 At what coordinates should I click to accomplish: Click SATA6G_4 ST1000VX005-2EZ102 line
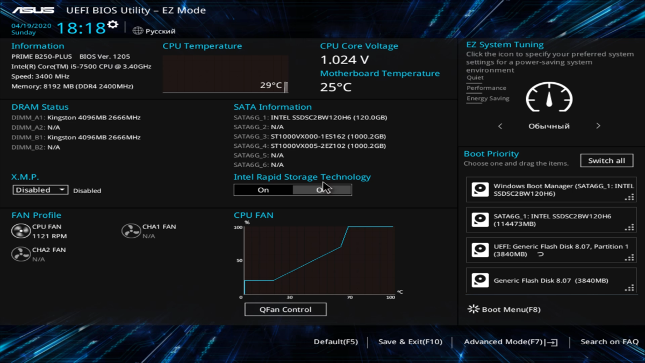point(310,146)
